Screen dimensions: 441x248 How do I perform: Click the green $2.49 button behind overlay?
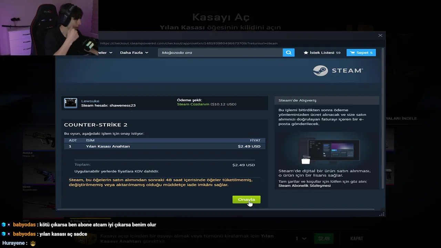[324, 238]
